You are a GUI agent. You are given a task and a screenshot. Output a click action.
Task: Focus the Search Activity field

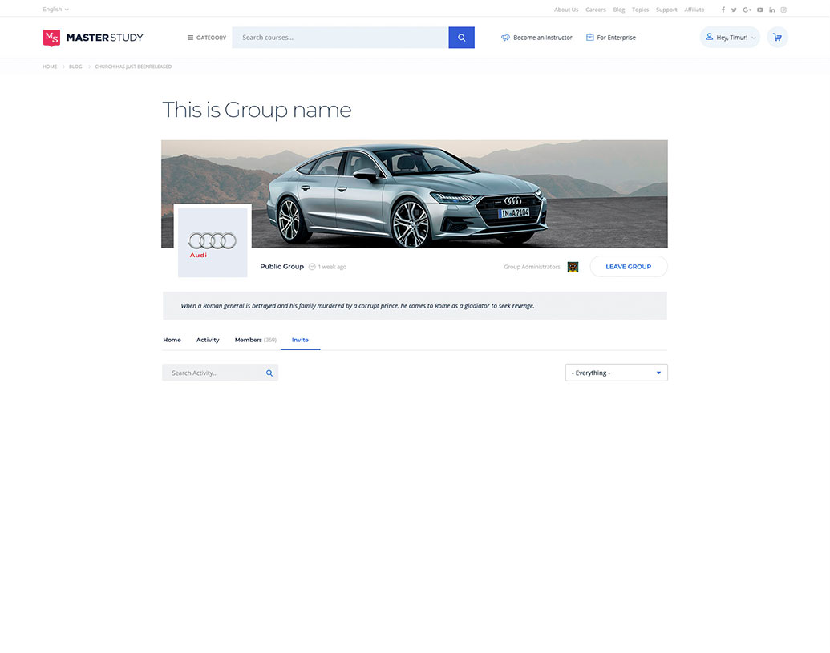[x=221, y=373]
